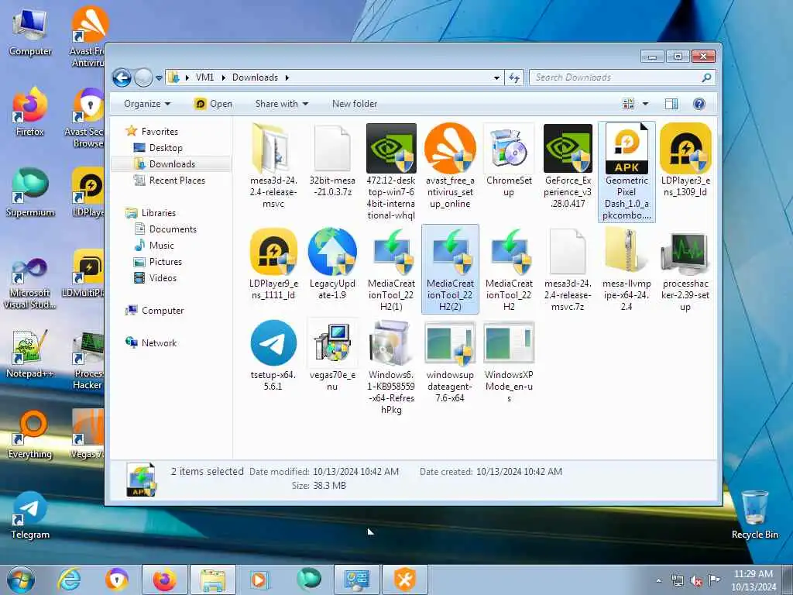This screenshot has height=595, width=793.
Task: Select Geometric Pixel Dash APK file
Action: click(627, 171)
